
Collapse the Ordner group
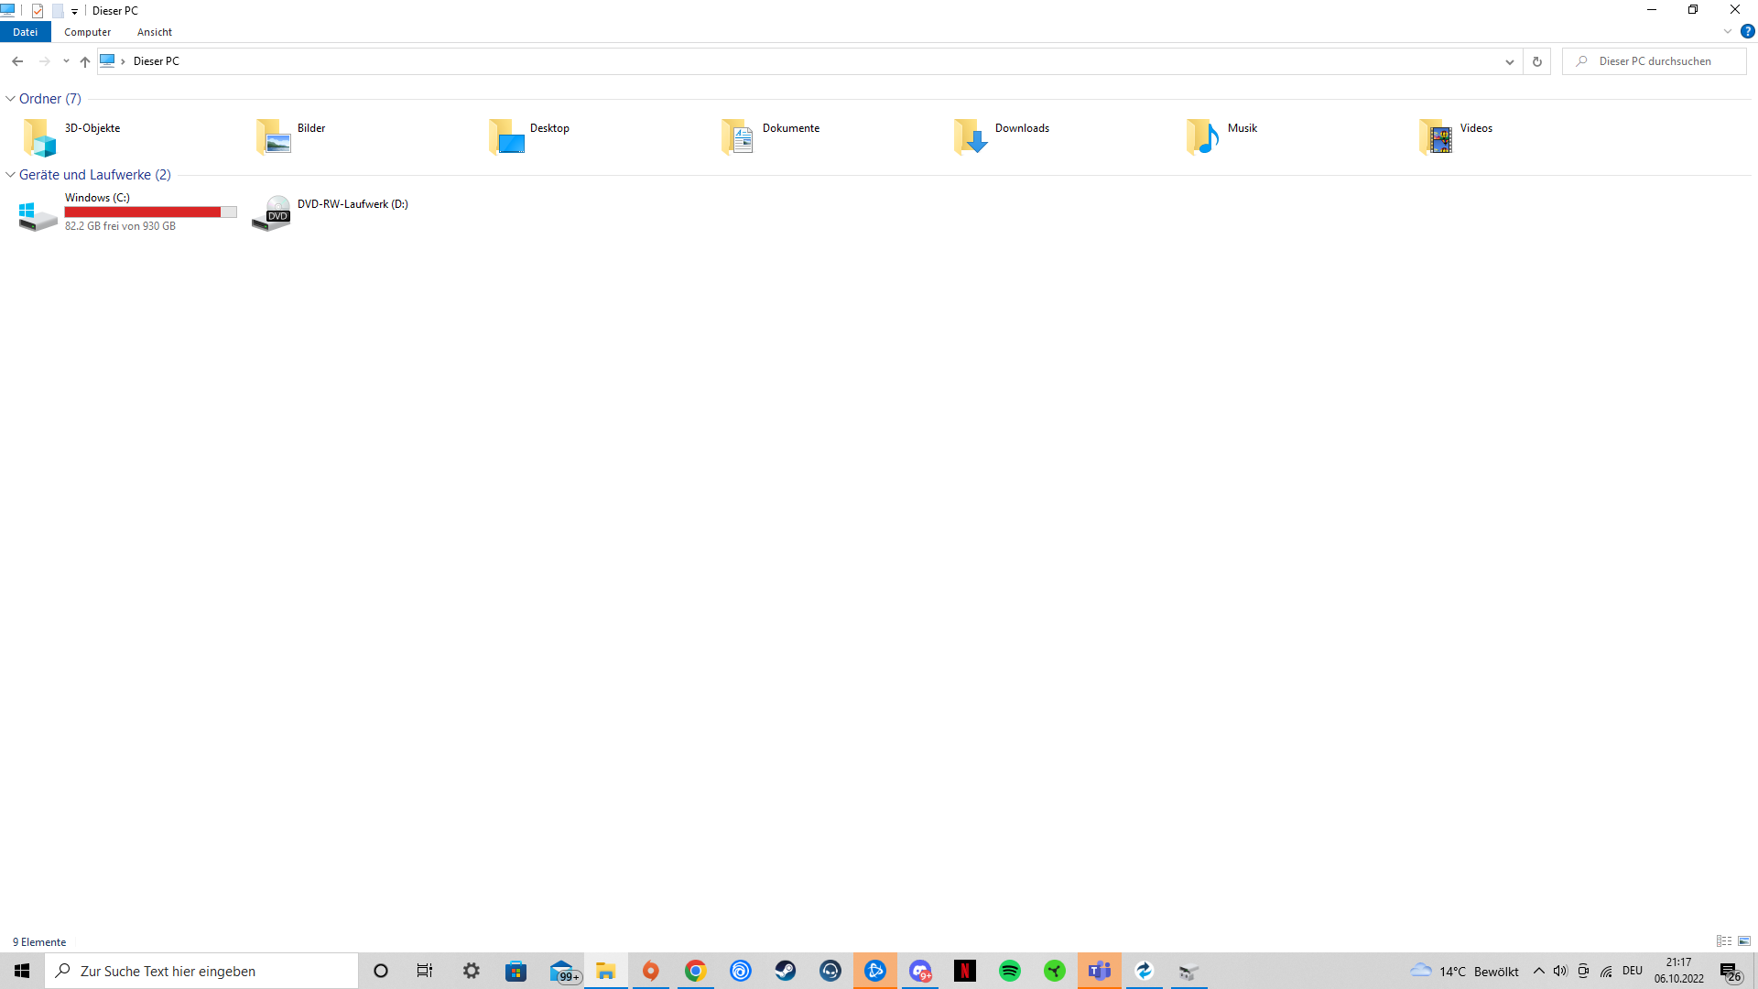click(x=10, y=99)
